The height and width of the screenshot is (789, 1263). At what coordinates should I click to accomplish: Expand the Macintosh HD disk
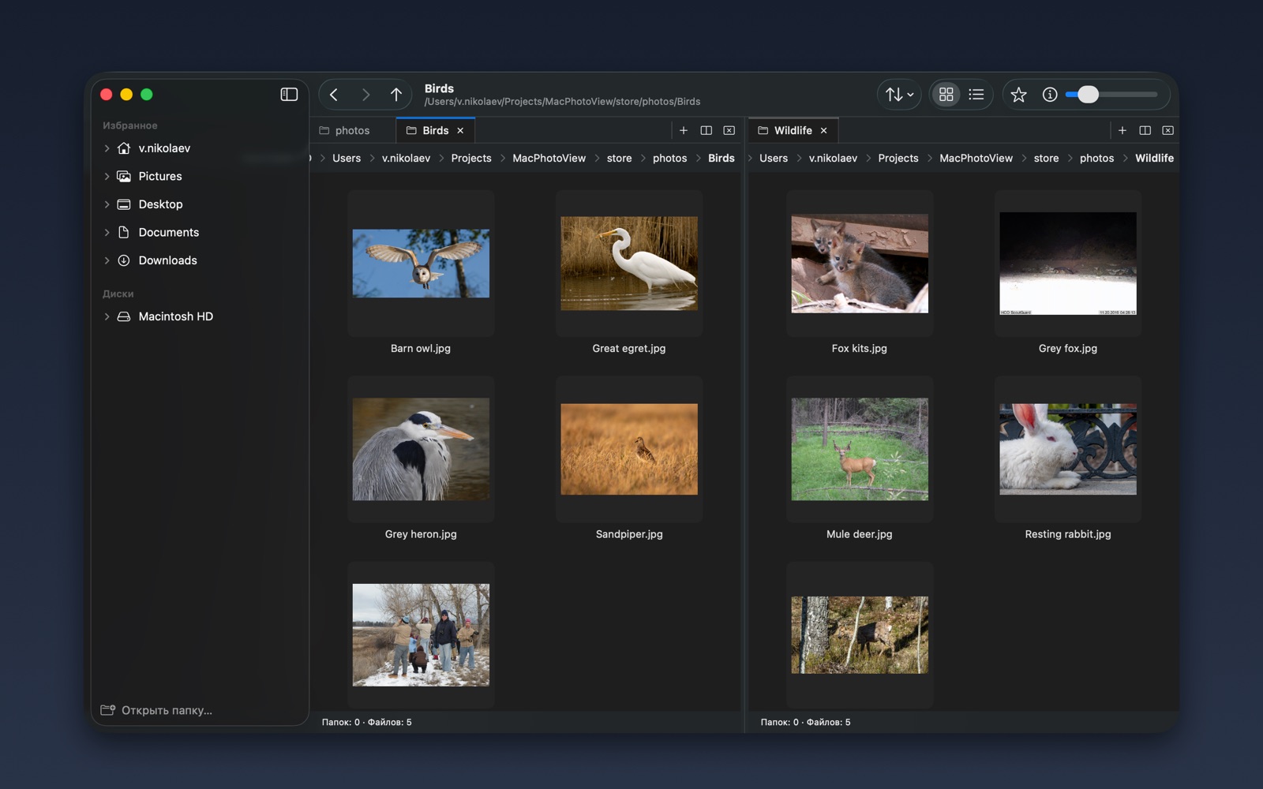click(x=107, y=316)
